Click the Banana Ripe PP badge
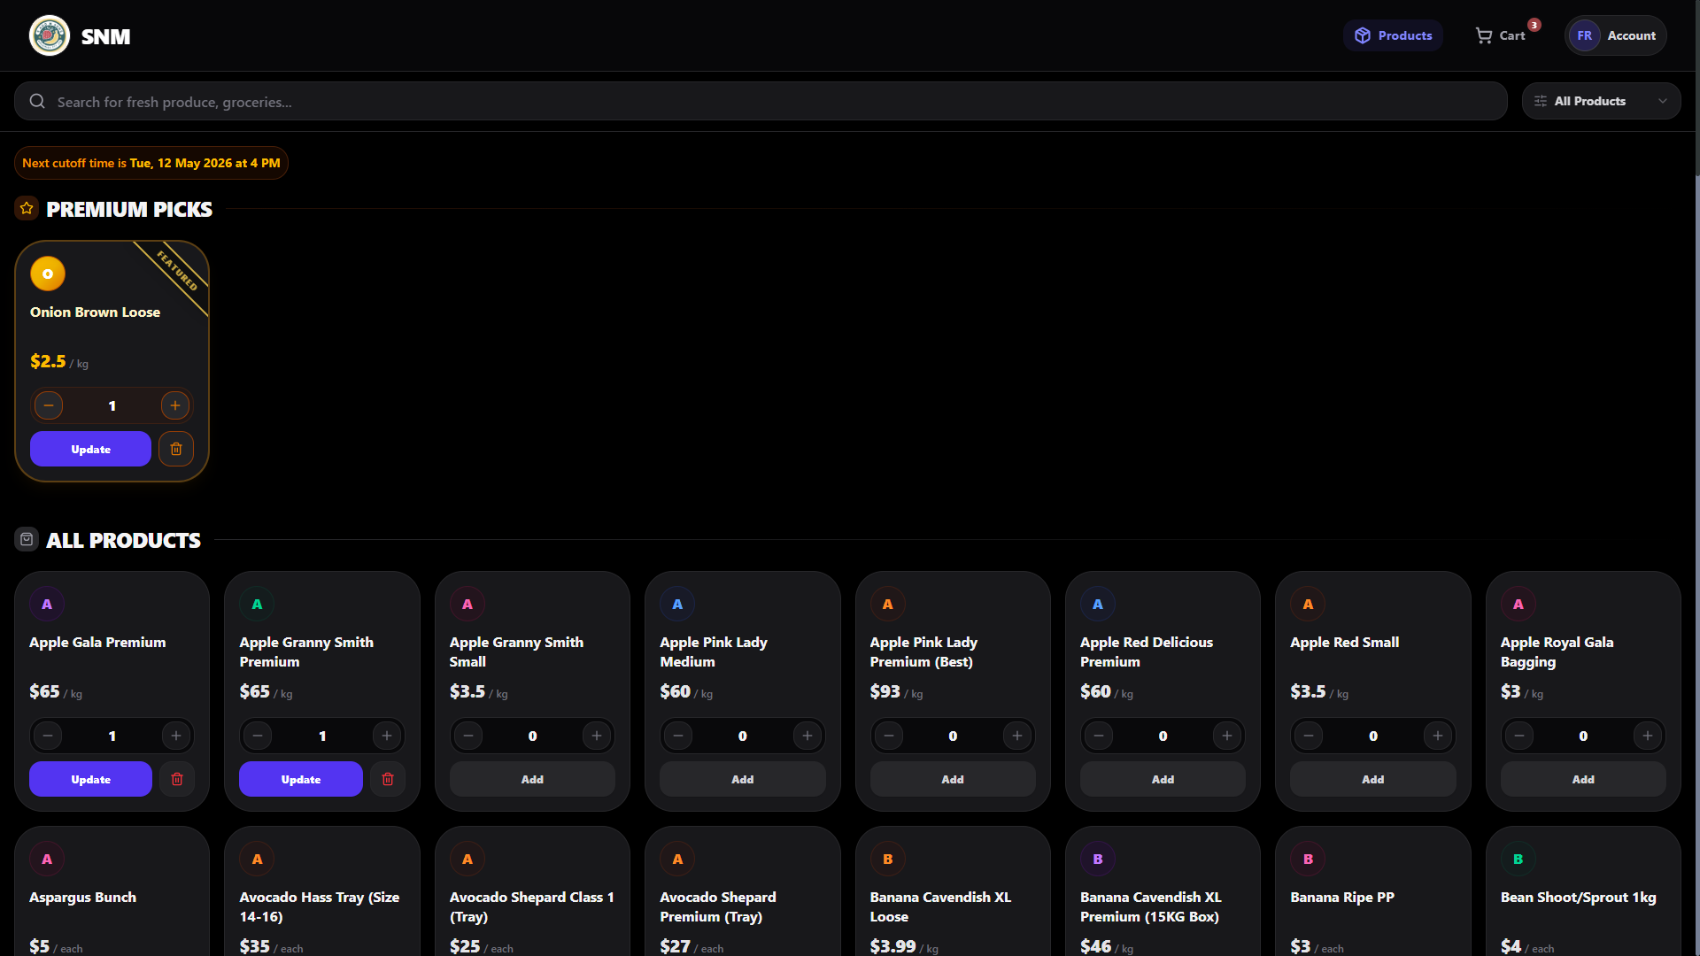Image resolution: width=1700 pixels, height=956 pixels. pyautogui.click(x=1308, y=859)
